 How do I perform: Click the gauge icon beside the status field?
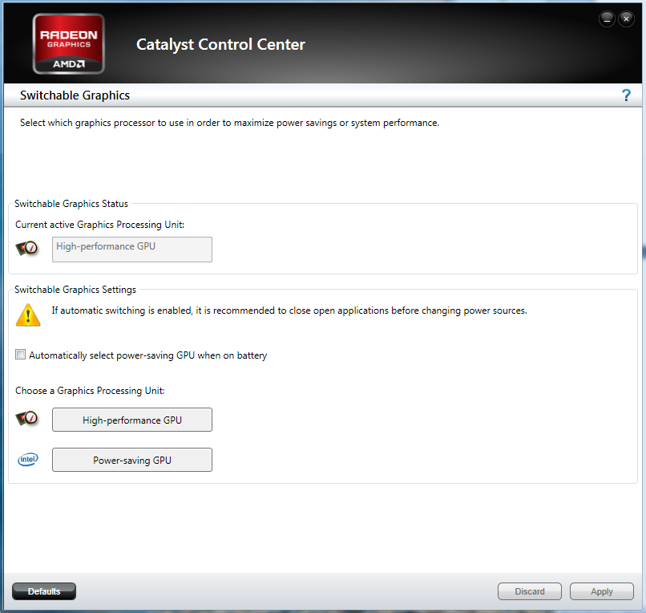point(27,249)
